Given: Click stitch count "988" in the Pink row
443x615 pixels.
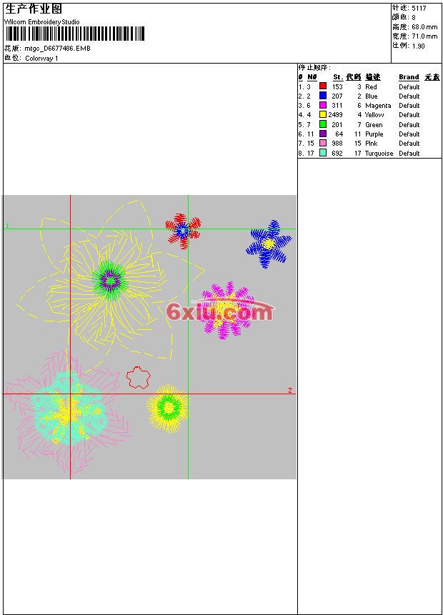Looking at the screenshot, I should (x=337, y=144).
